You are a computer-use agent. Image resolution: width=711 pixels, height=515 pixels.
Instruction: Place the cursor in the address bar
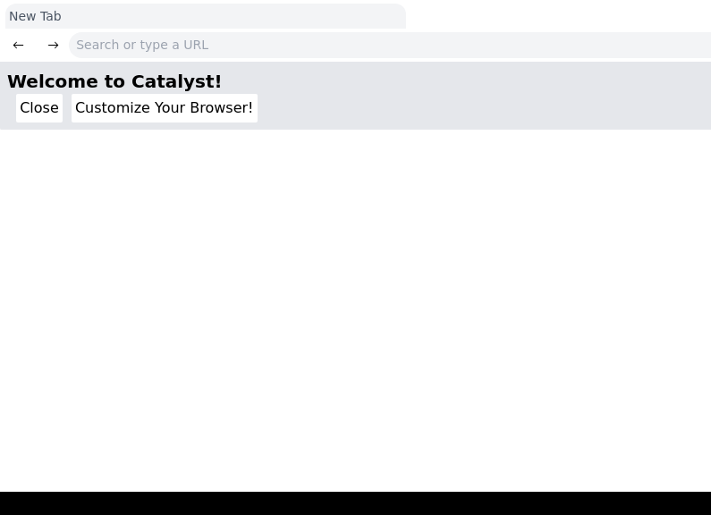390,45
